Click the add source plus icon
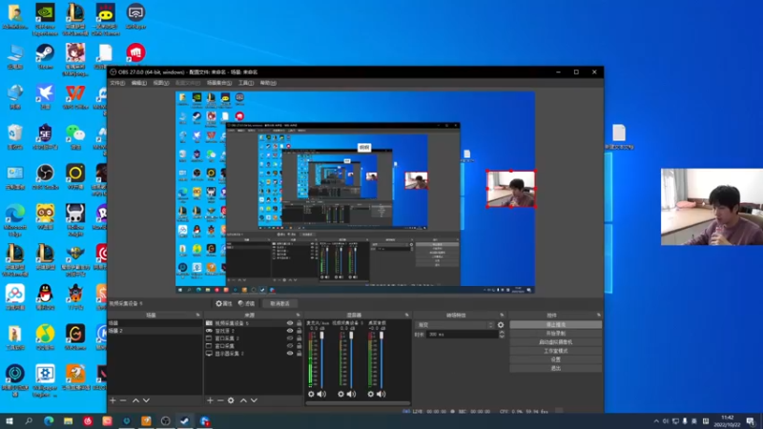 210,400
